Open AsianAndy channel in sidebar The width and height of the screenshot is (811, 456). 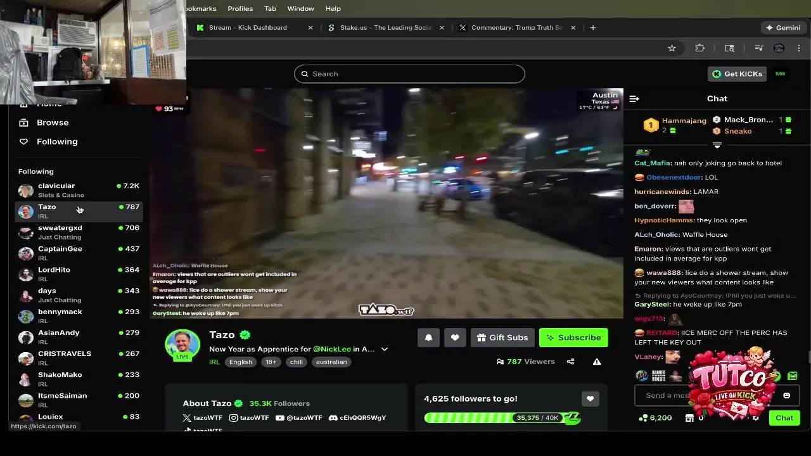tap(79, 336)
